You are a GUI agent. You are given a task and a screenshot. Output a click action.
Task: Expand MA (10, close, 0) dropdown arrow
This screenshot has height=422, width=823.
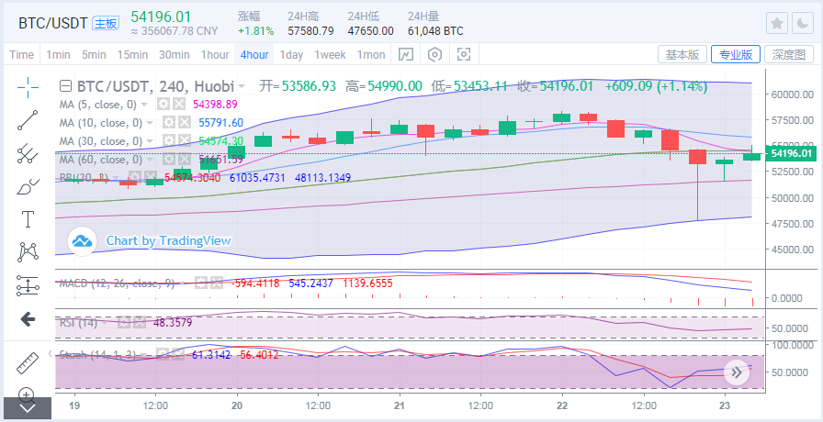(x=150, y=123)
